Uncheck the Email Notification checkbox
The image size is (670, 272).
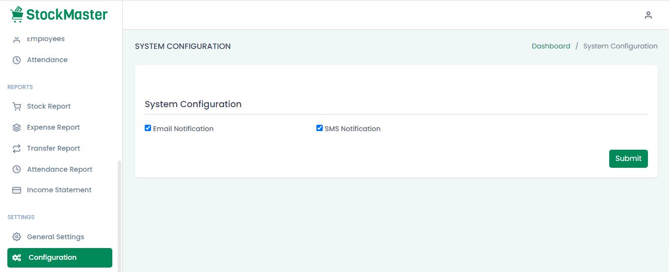(148, 128)
